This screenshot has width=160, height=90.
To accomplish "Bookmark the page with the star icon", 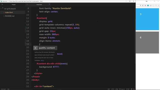I will 143,5.
